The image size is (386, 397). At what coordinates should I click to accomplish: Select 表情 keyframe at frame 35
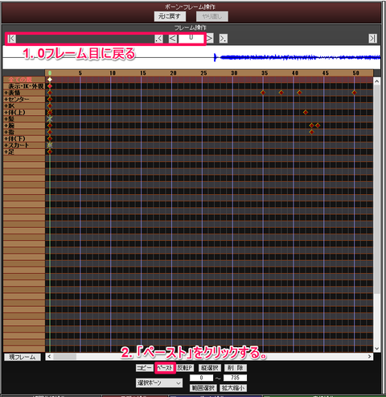pyautogui.click(x=263, y=93)
